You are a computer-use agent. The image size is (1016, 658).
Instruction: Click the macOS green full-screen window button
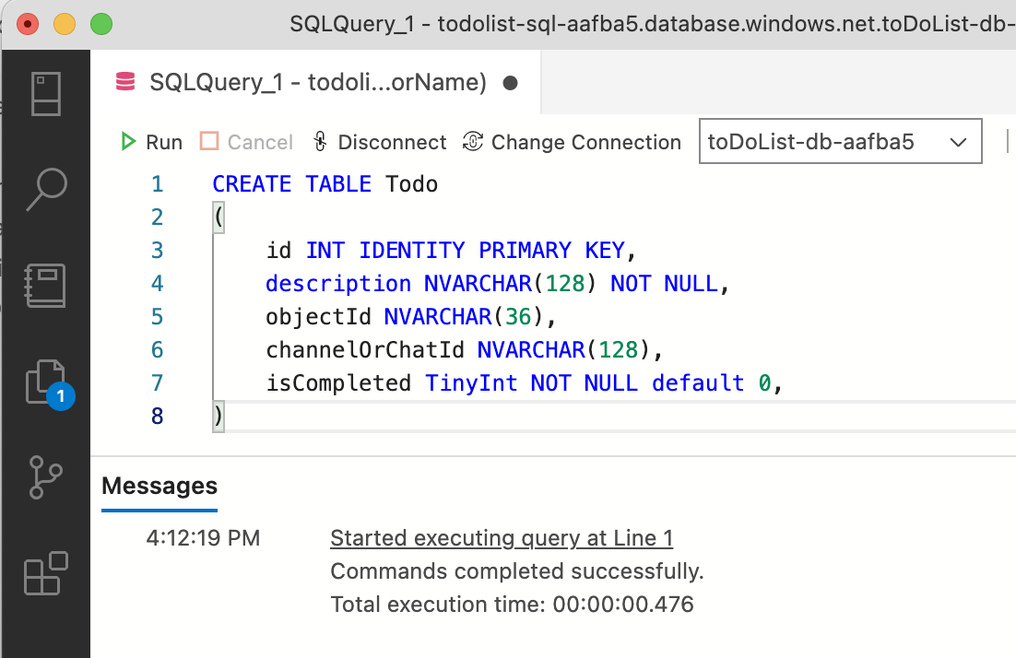pyautogui.click(x=100, y=22)
